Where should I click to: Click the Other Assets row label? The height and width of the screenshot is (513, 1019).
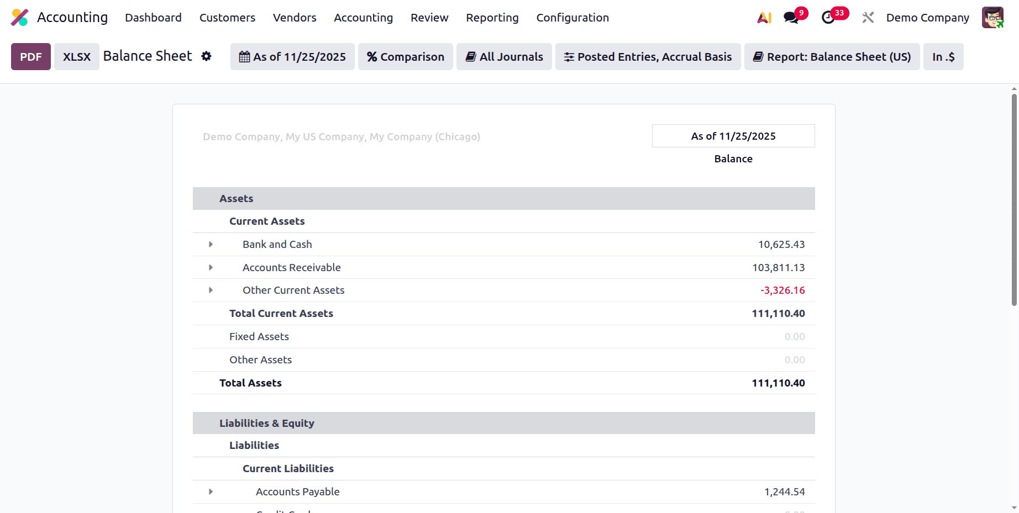tap(260, 359)
